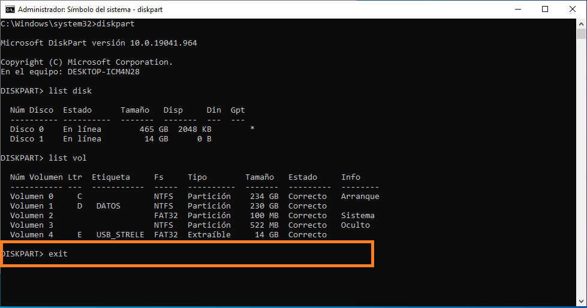This screenshot has width=587, height=308.
Task: Click the "Disco 1" entry in disk list
Action: (x=27, y=139)
